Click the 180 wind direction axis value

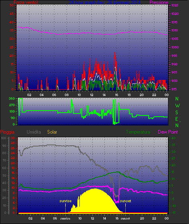(12, 111)
